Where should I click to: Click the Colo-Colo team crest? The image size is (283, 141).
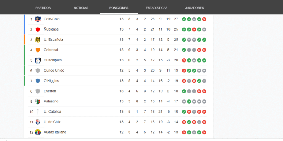coord(38,19)
